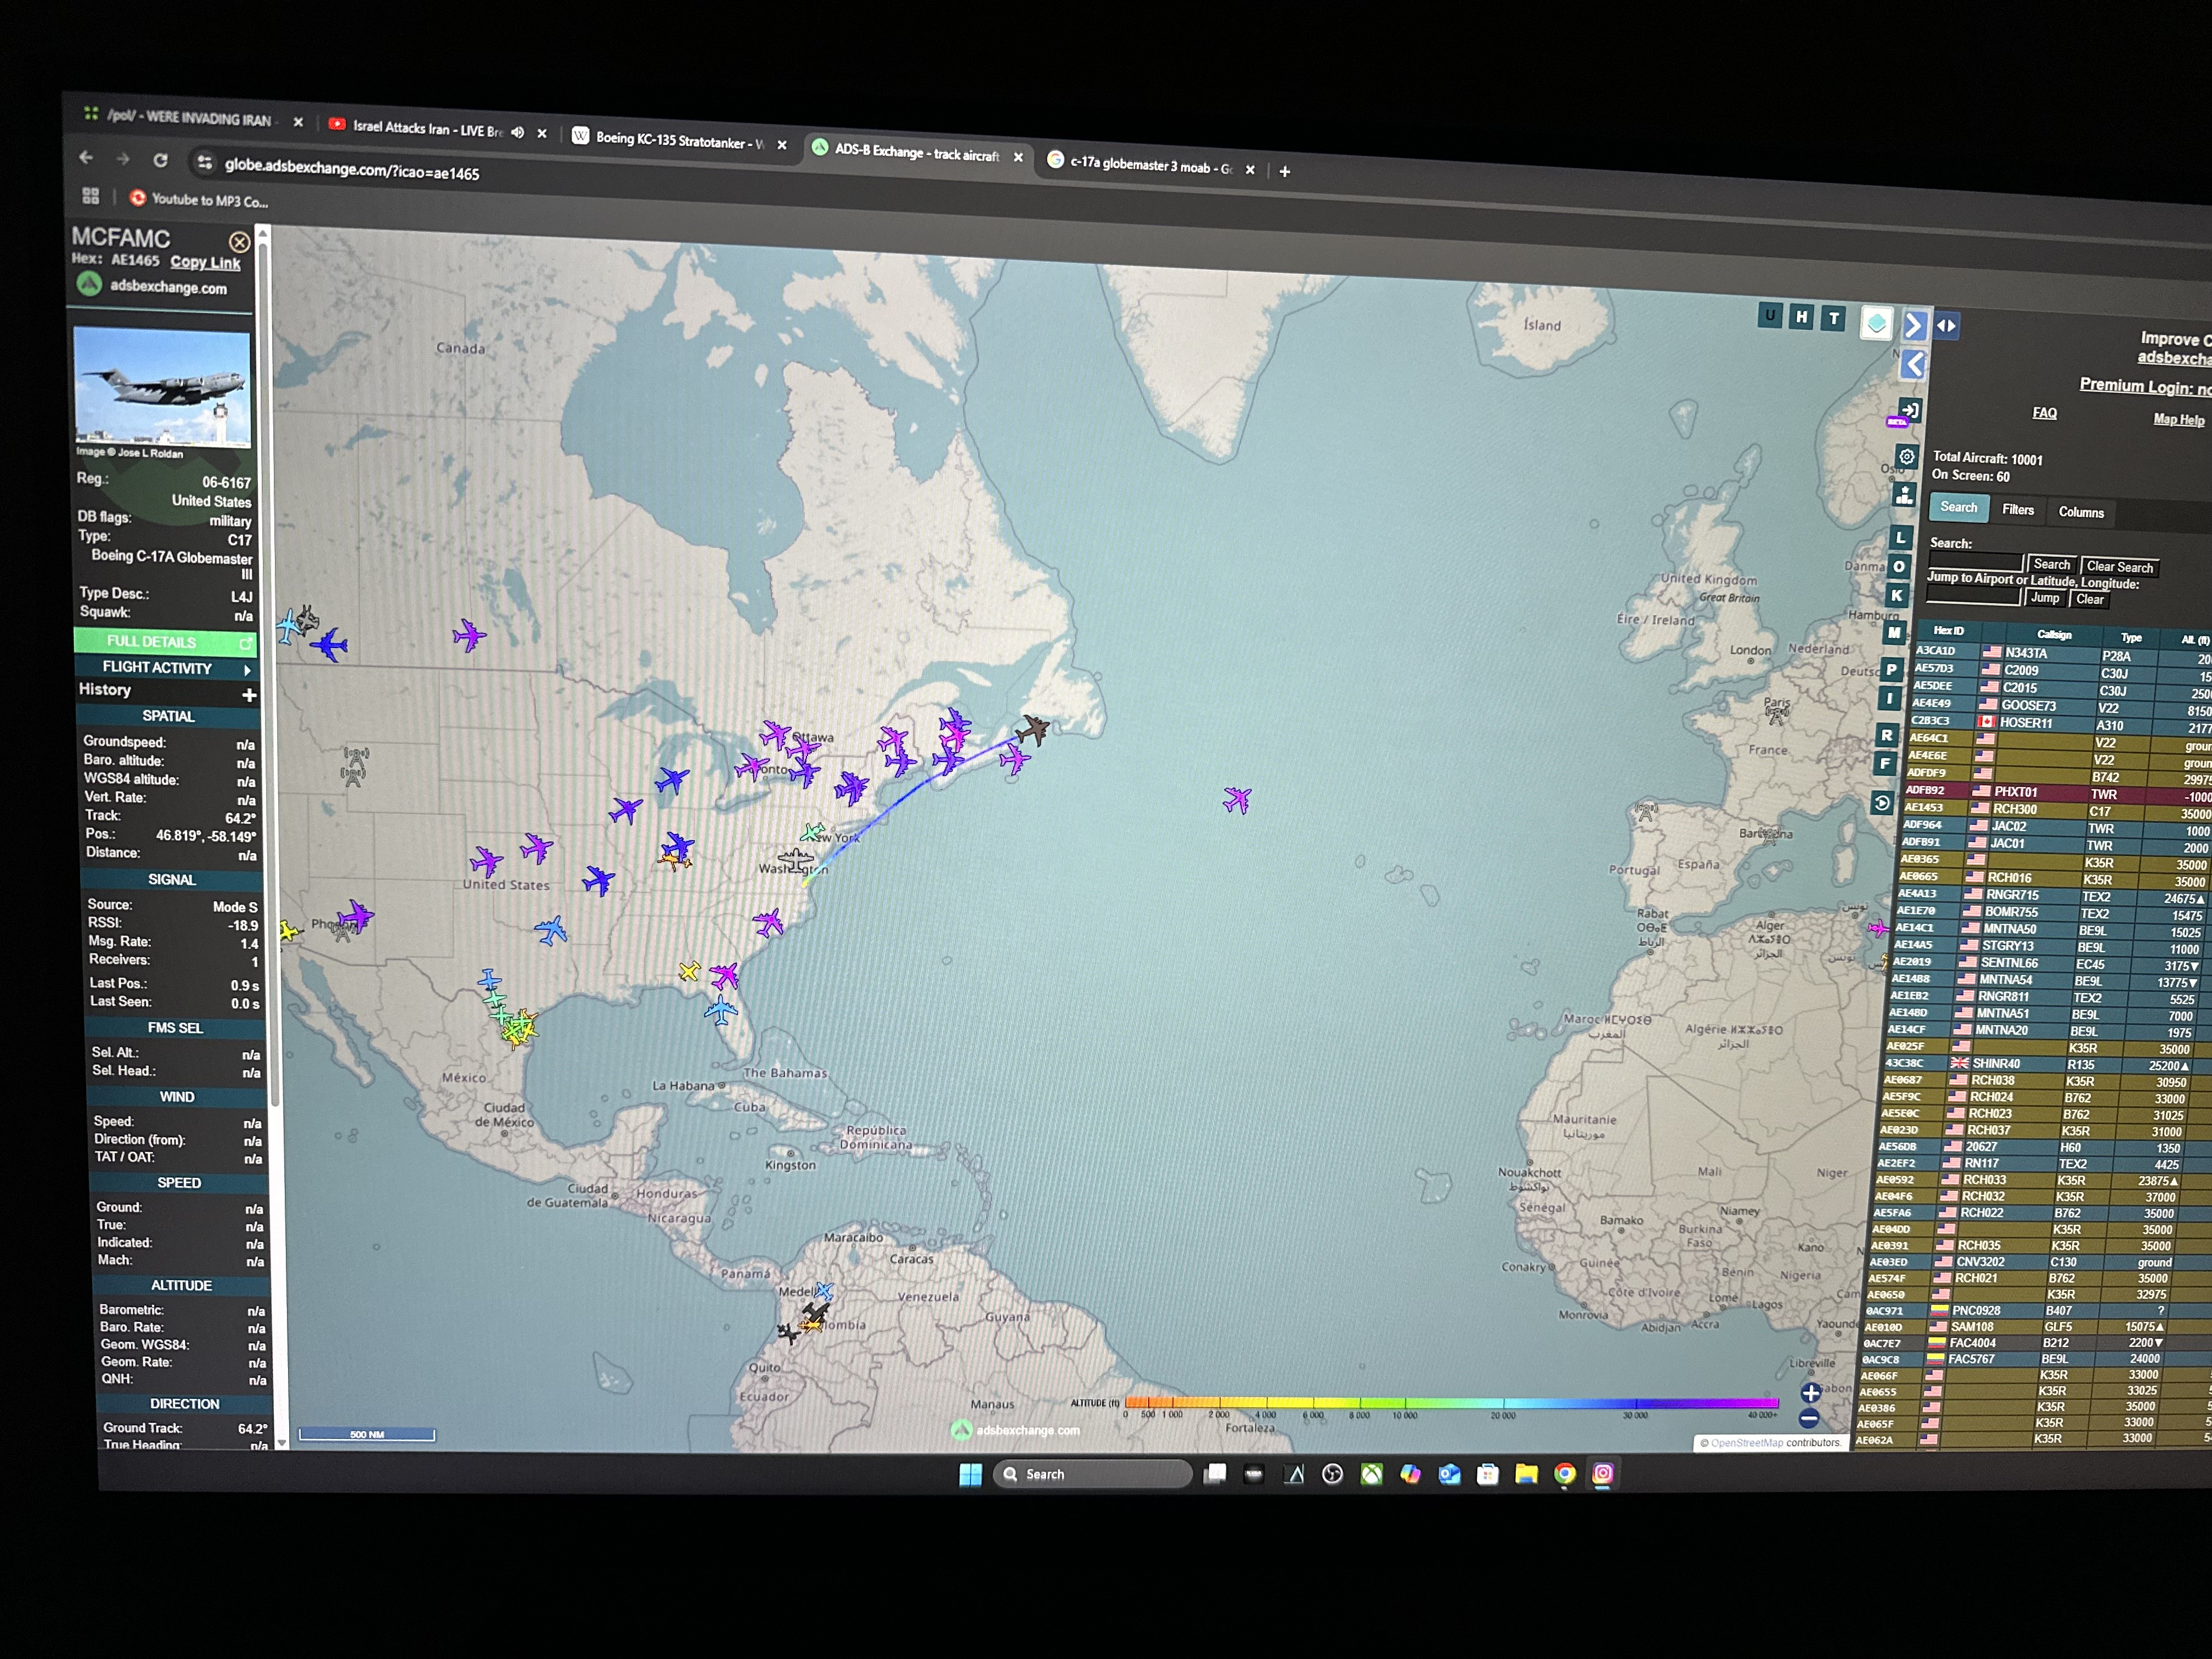Open Chrome from the taskbar
This screenshot has width=2212, height=1659.
(1565, 1473)
